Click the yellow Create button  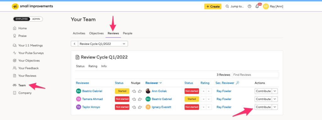click(x=213, y=6)
